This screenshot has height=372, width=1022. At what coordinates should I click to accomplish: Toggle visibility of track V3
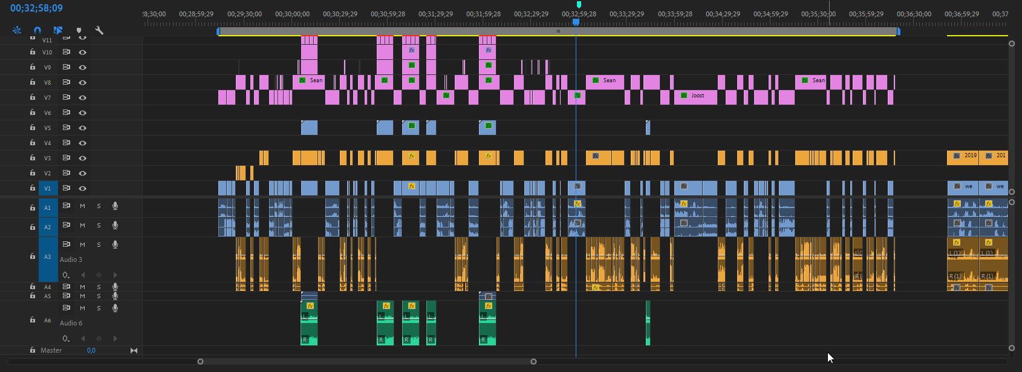click(83, 158)
